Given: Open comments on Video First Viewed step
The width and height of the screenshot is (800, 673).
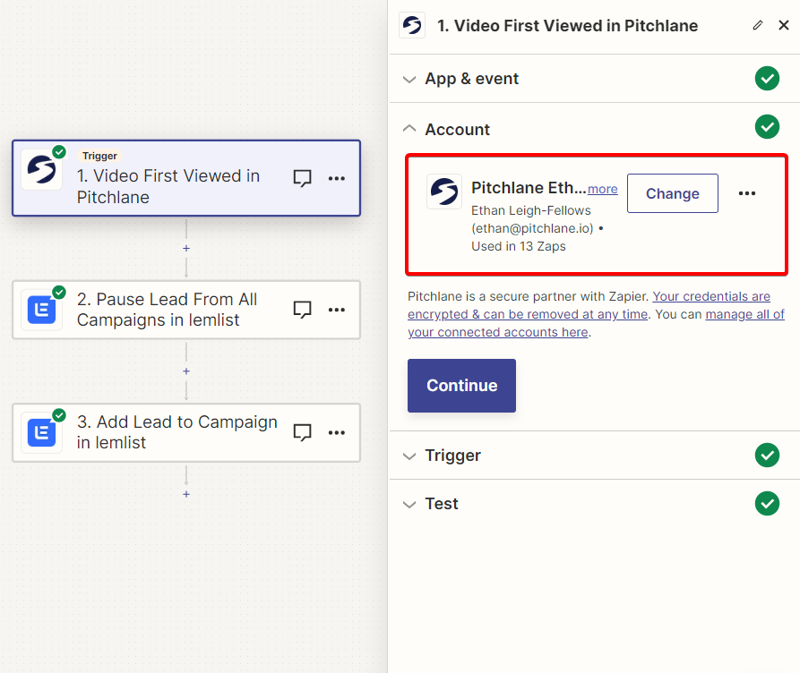Looking at the screenshot, I should coord(302,178).
